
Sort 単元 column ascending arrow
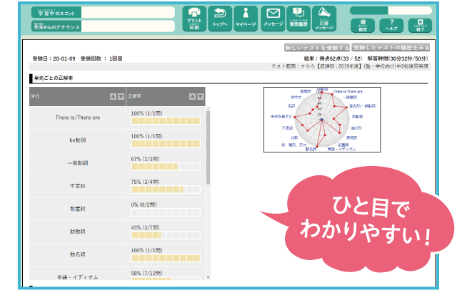click(113, 97)
